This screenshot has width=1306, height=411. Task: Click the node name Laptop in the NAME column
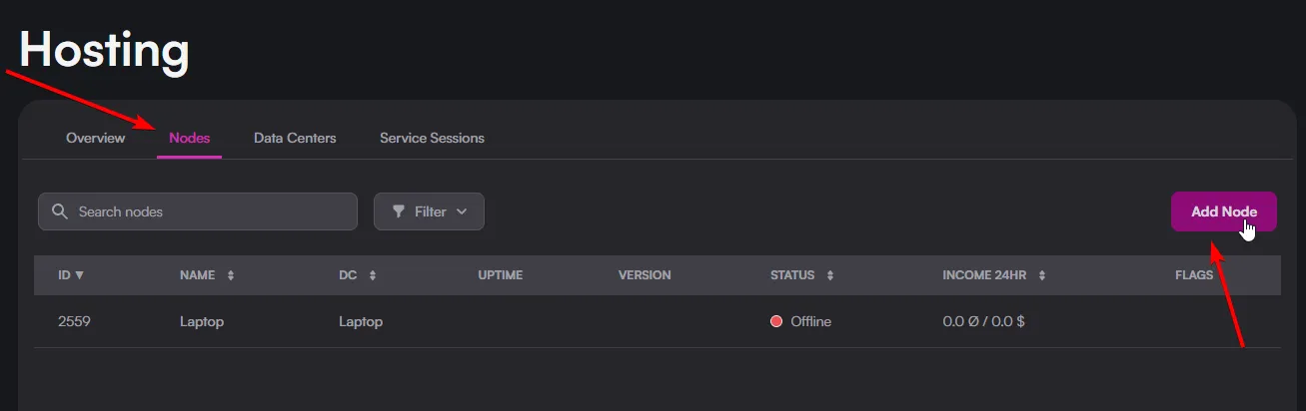pos(202,322)
